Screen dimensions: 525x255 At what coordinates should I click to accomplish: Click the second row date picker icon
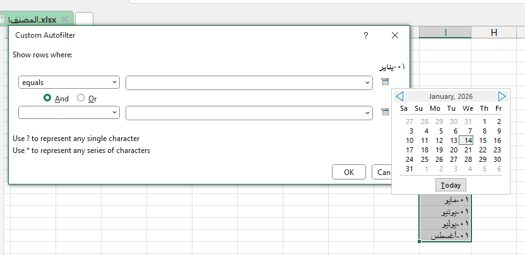pyautogui.click(x=385, y=112)
